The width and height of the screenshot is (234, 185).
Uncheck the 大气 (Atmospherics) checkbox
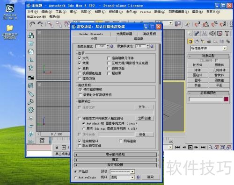coord(80,58)
